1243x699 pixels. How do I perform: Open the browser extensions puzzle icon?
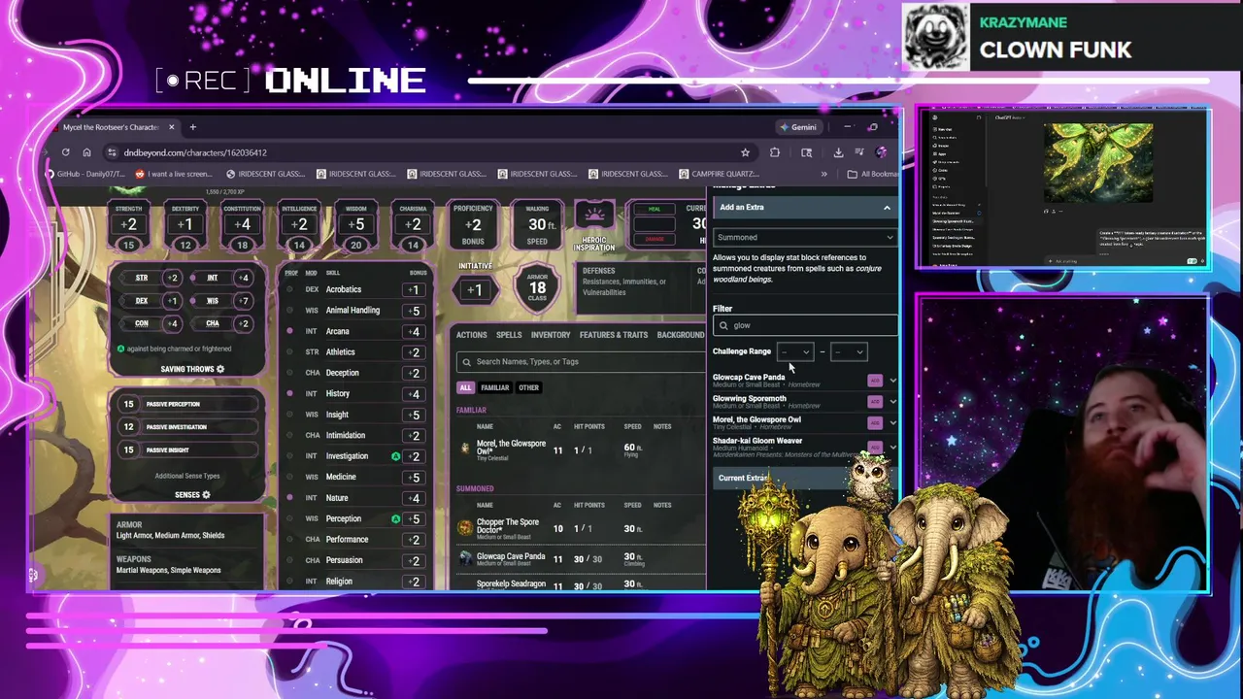775,152
